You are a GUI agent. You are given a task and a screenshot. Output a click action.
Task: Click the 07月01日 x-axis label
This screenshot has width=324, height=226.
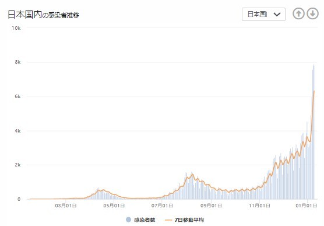pos(162,206)
